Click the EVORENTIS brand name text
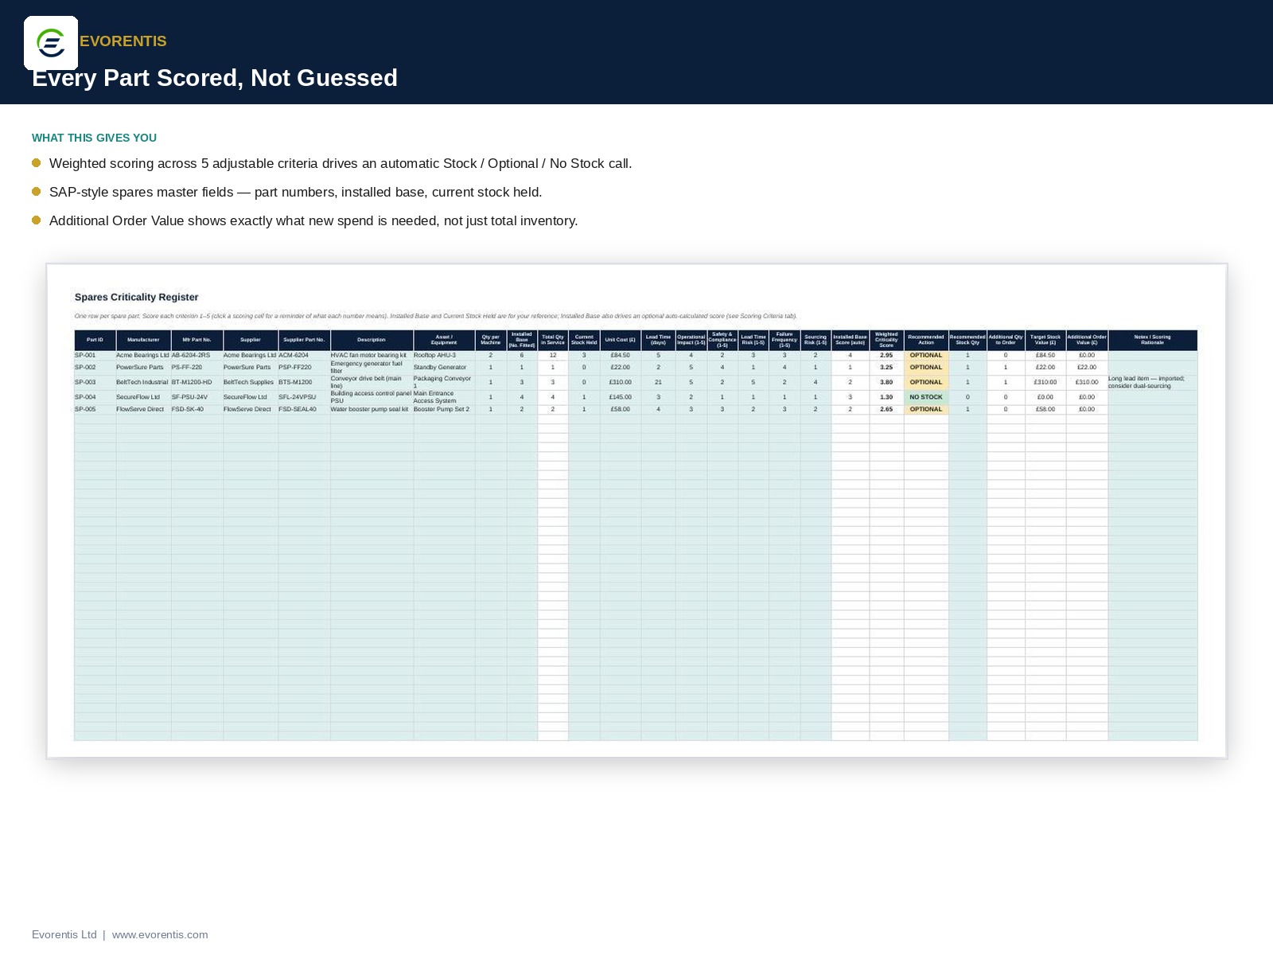The height and width of the screenshot is (955, 1273). click(x=123, y=41)
